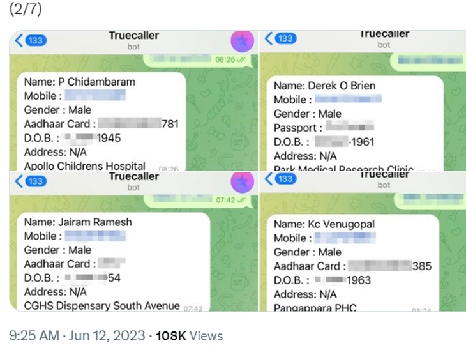Click the 133 unread badge above Jairam Ramesh
Image resolution: width=466 pixels, height=350 pixels.
coord(36,181)
